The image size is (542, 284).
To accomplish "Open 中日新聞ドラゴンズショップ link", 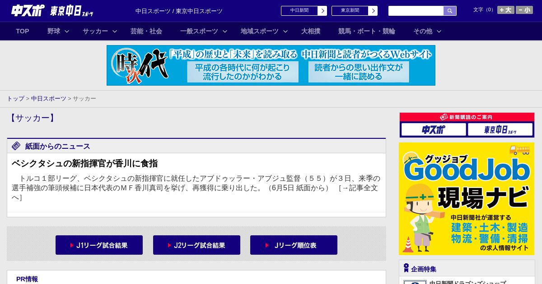I will 467,282.
